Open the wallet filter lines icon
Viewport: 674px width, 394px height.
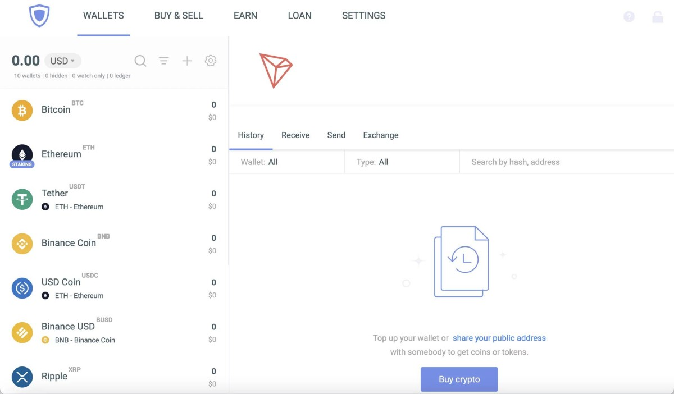163,61
